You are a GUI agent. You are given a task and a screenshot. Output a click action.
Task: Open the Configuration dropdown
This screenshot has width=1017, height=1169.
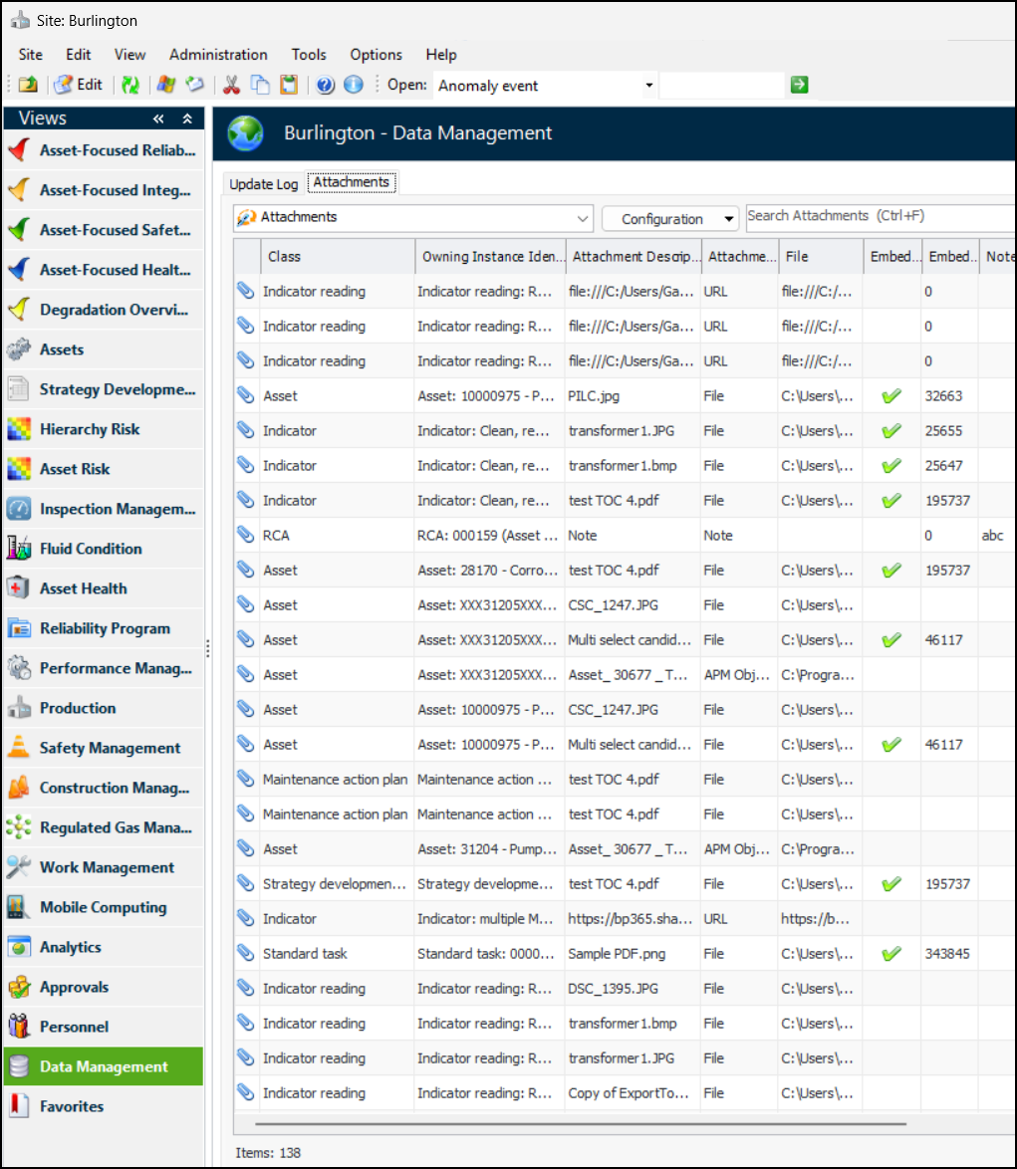[x=669, y=218]
